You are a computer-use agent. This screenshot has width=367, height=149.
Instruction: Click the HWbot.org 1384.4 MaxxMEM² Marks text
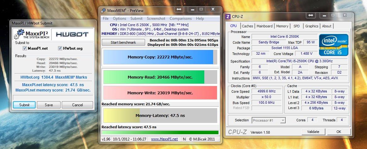[x=54, y=77]
